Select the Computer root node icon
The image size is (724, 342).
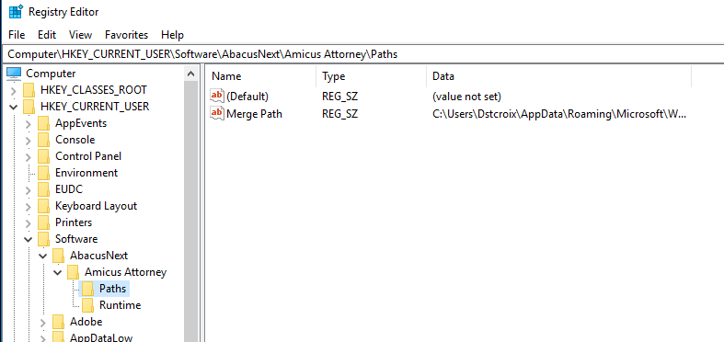click(x=14, y=74)
